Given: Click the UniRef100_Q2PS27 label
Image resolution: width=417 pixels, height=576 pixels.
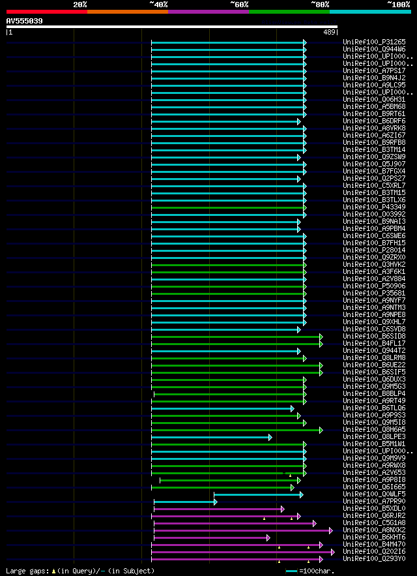Looking at the screenshot, I should (x=374, y=178).
